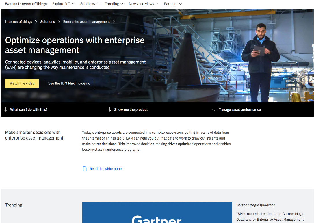Open the Trending navigation menu
The image size is (314, 223).
114,4
